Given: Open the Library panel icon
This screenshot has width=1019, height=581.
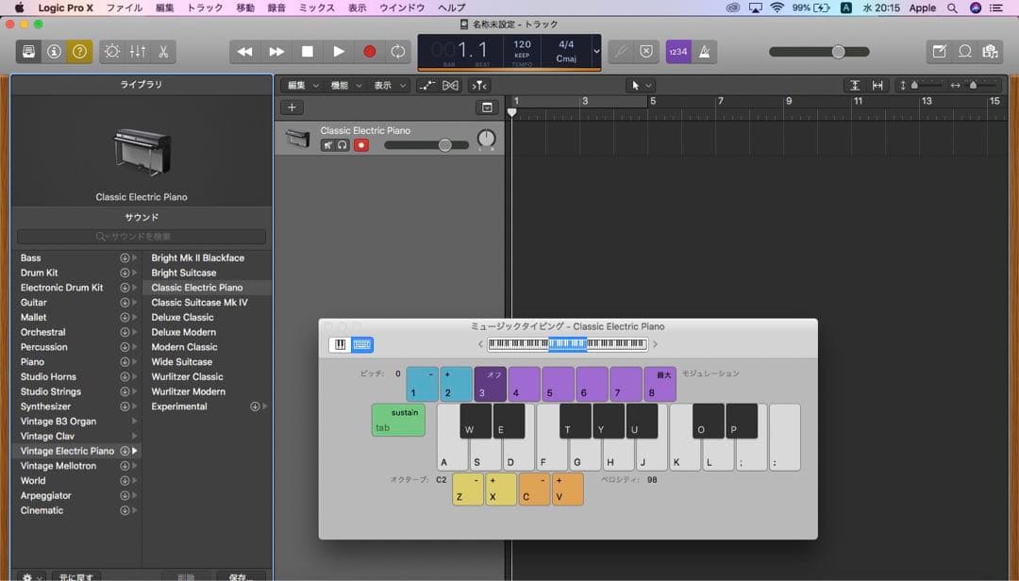Looking at the screenshot, I should (29, 52).
